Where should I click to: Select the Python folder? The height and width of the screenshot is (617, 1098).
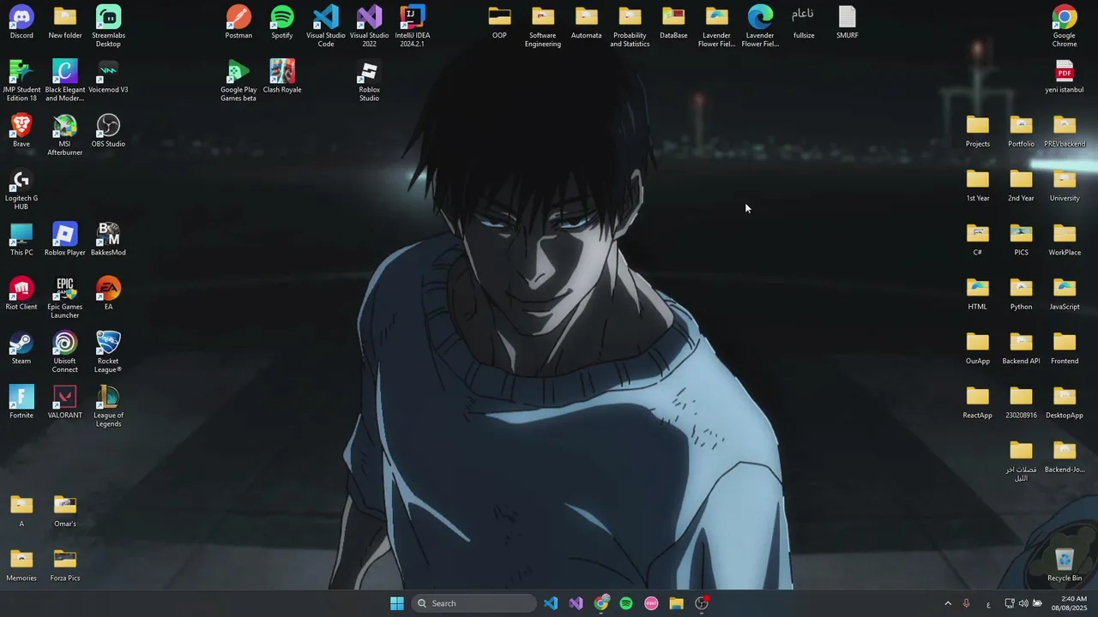tap(1021, 293)
